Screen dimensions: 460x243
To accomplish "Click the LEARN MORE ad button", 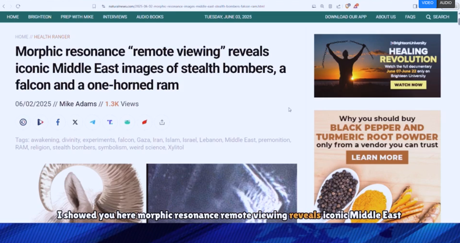I will (x=377, y=157).
